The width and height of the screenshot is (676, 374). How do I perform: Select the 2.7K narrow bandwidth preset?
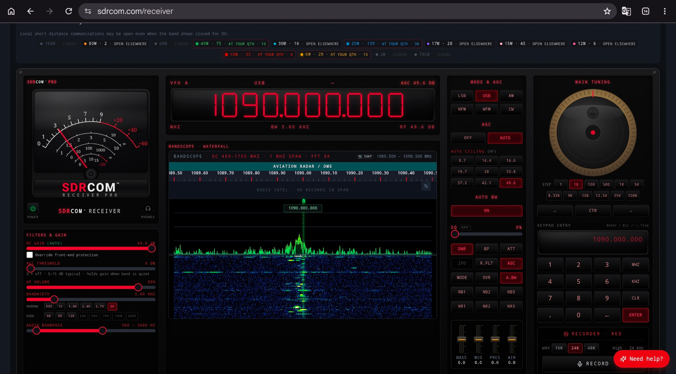point(100,307)
